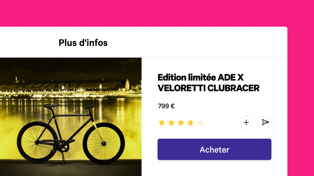Click the bicycle saddle in the image
This screenshot has width=314, height=176.
click(x=51, y=106)
